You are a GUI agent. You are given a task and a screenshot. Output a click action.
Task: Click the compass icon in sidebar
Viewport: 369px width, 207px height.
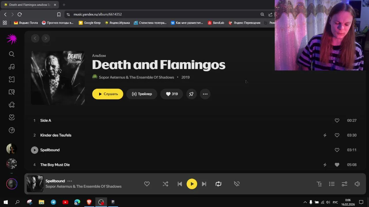coord(12,130)
